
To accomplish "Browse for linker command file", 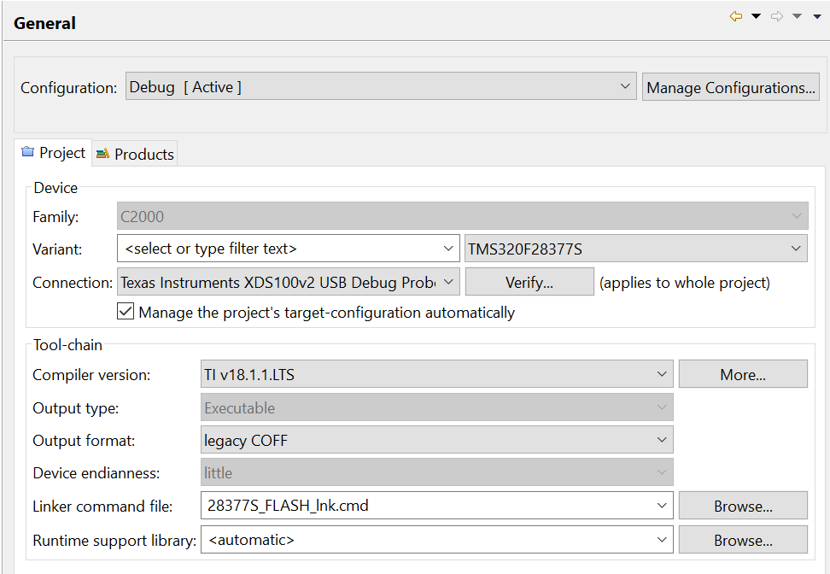I will pyautogui.click(x=743, y=506).
